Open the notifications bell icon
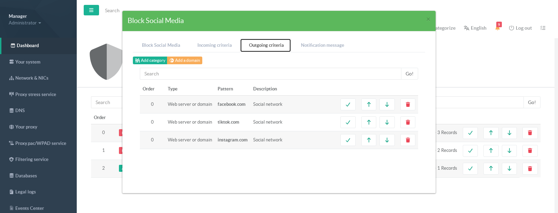This screenshot has height=213, width=558. pos(498,28)
